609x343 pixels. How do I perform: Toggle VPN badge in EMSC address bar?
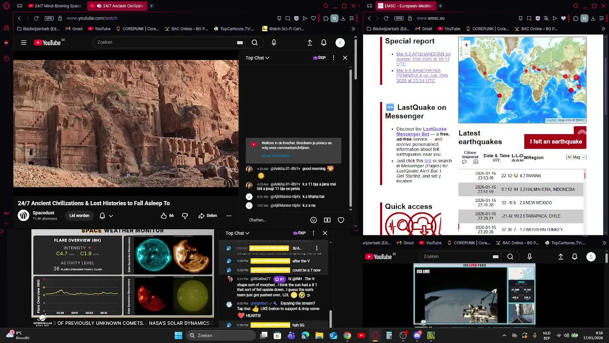click(400, 18)
